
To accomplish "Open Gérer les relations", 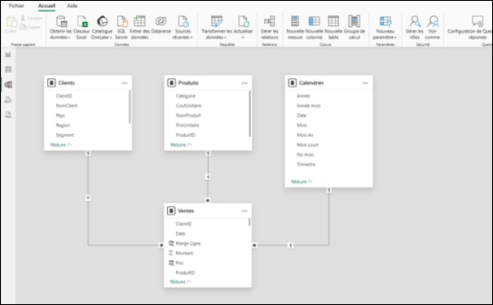I will (x=270, y=28).
